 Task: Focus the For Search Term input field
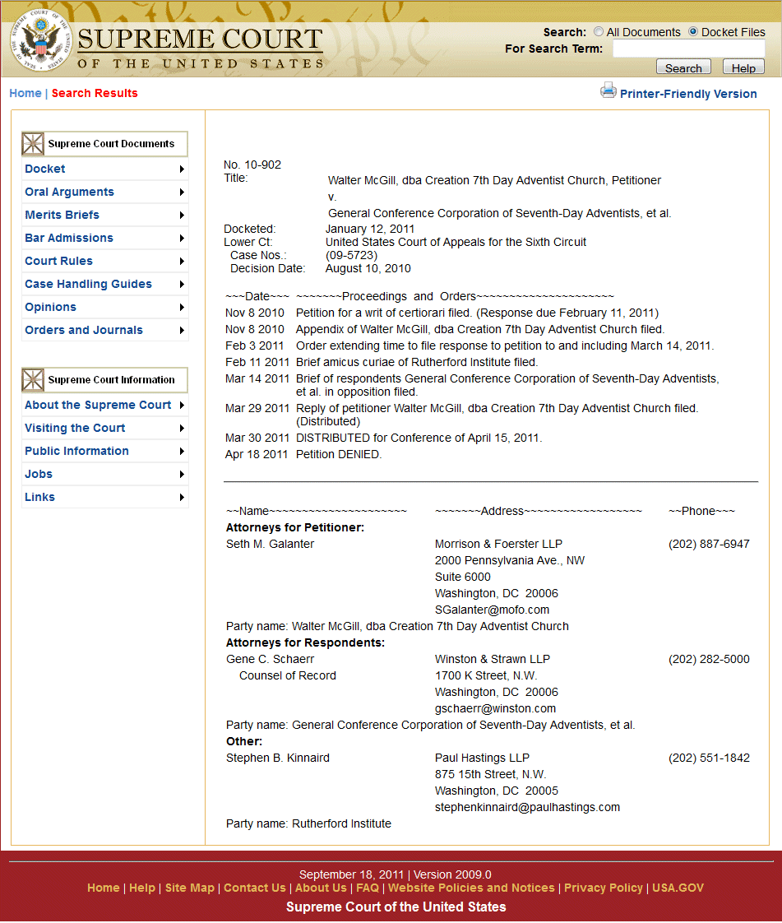pos(688,49)
